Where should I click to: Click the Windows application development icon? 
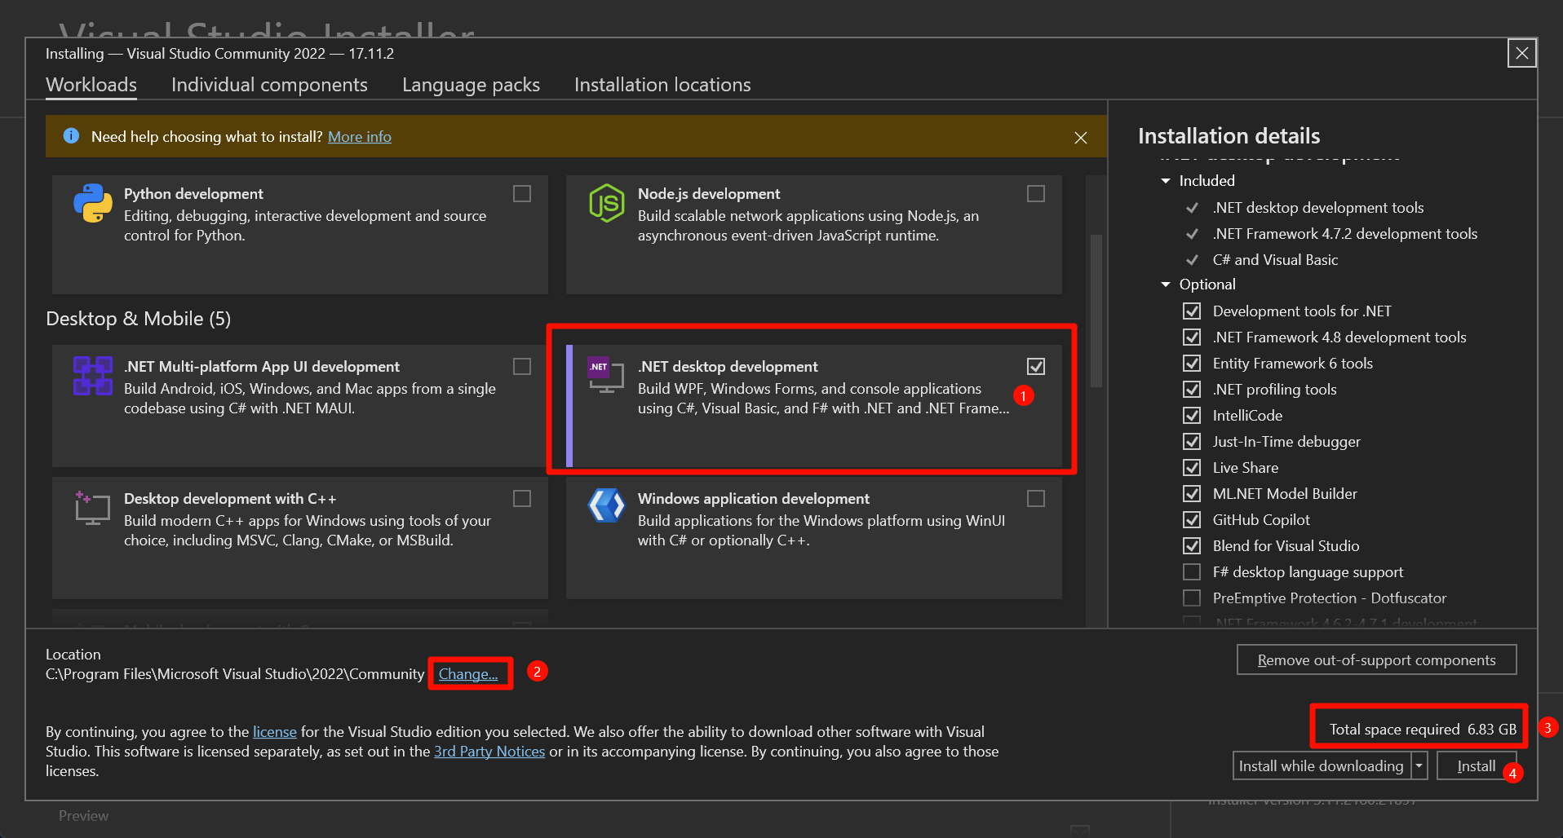(x=607, y=506)
